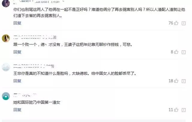Select the comment text 她和国际脏乃中国第一渣女

tap(37, 102)
